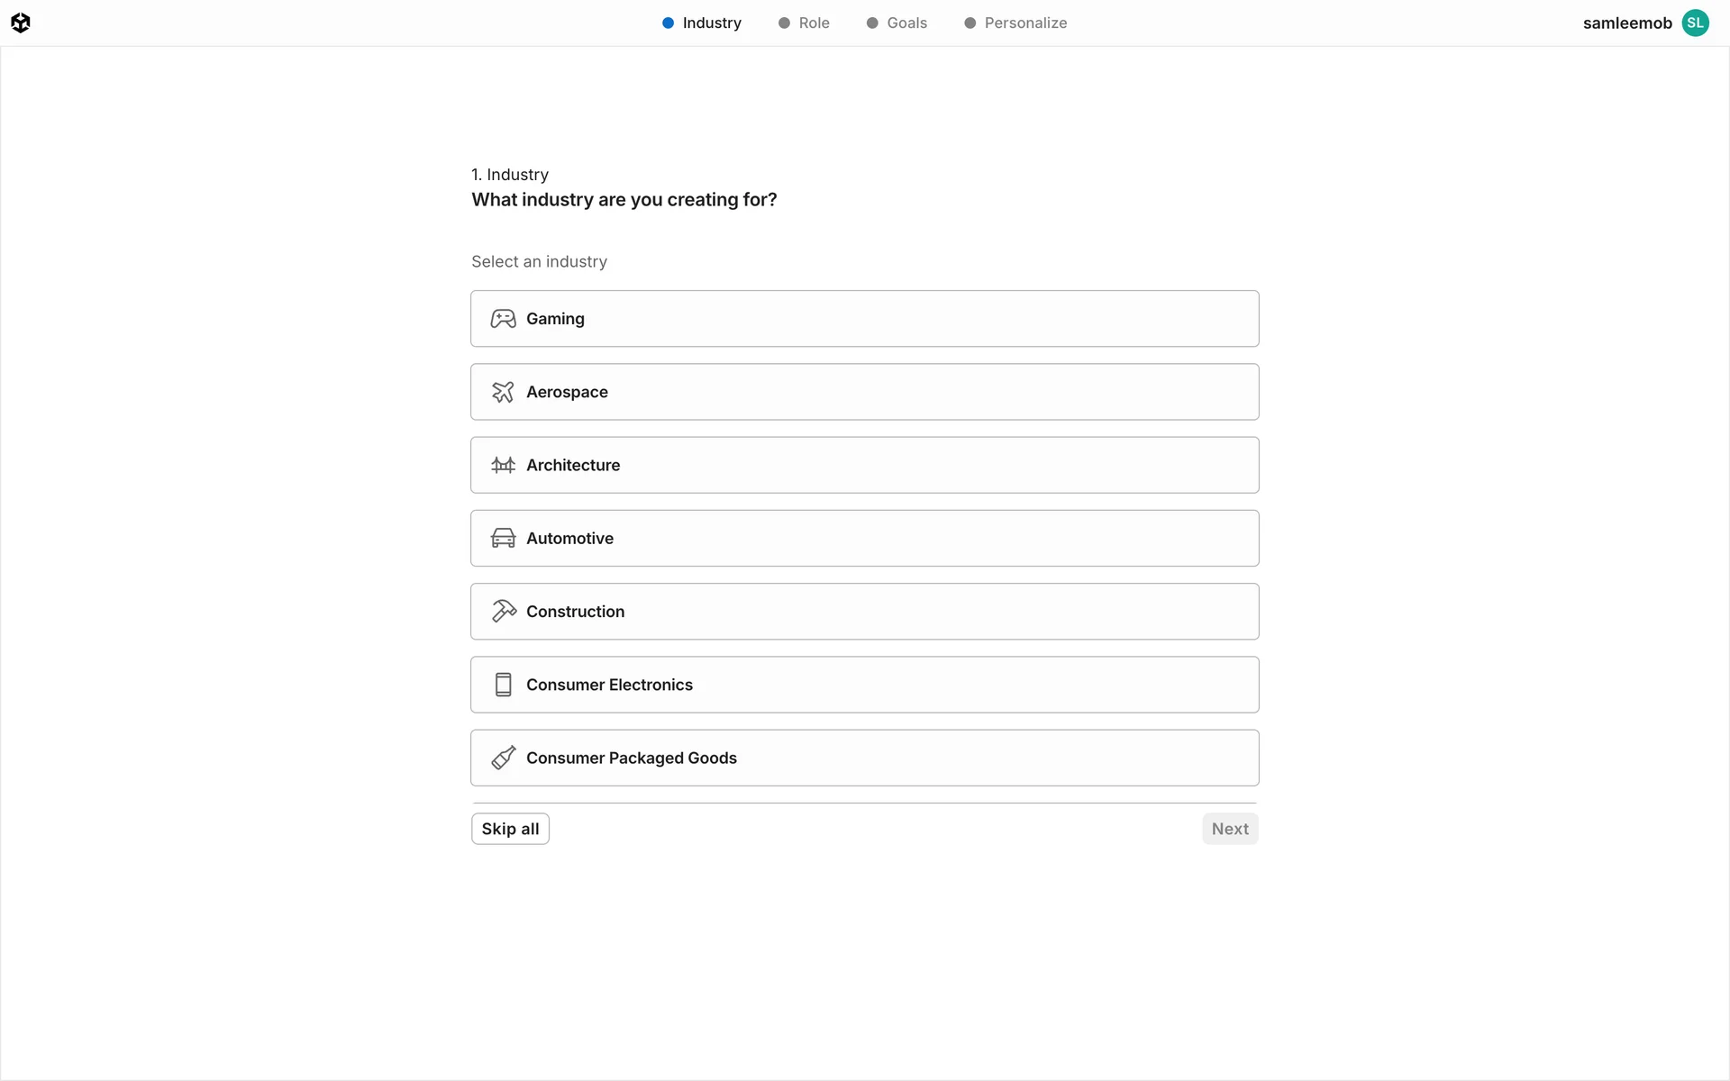Select the Gaming industry option

coord(863,319)
